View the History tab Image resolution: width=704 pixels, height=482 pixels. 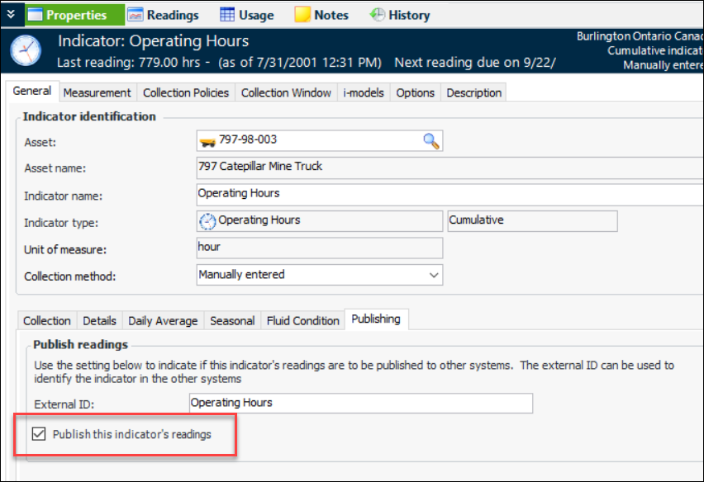pos(400,15)
